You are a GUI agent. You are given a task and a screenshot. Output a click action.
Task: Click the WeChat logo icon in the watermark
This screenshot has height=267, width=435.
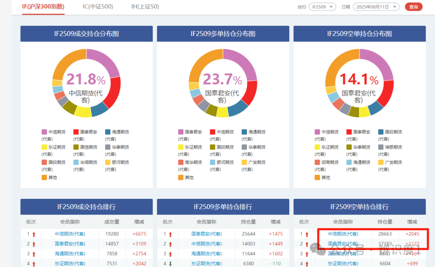(318, 249)
